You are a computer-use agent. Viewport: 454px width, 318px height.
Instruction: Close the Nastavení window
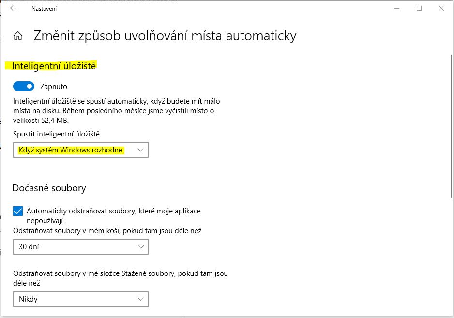pos(441,8)
